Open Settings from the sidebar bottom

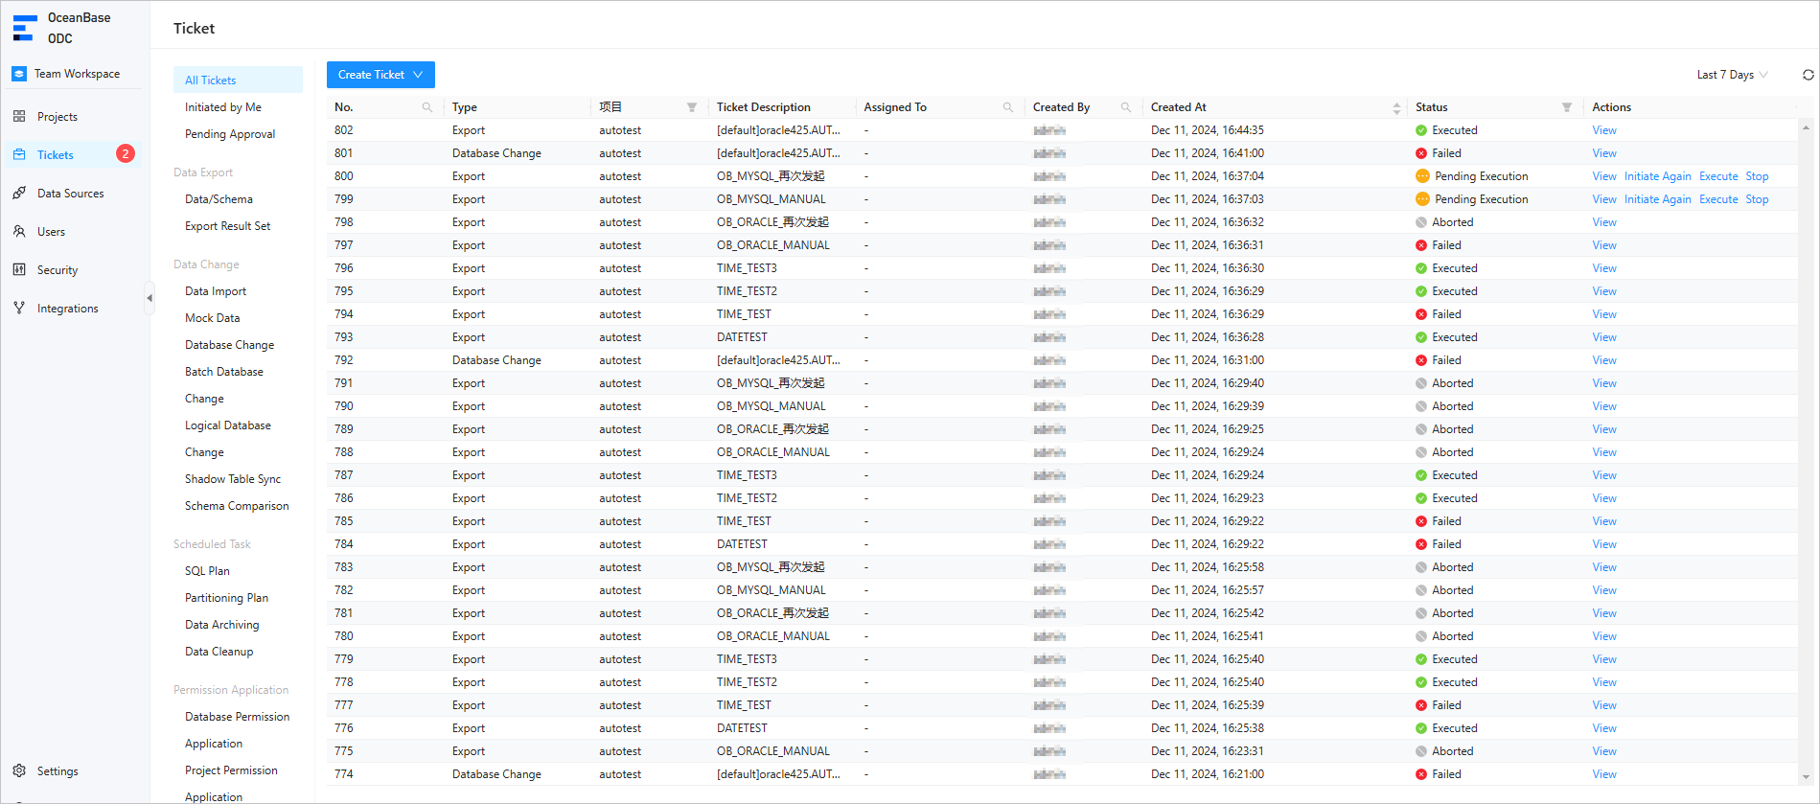58,771
